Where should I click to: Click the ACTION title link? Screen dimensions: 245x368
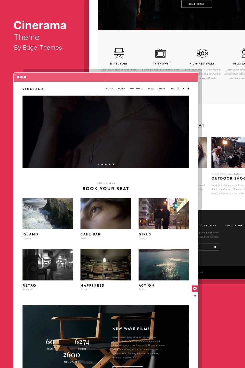[x=146, y=285]
